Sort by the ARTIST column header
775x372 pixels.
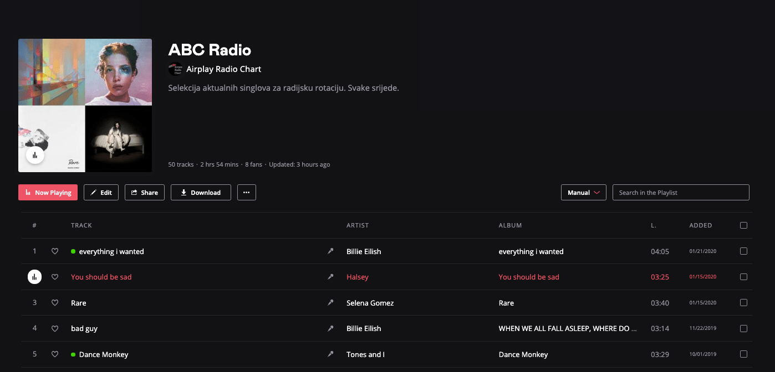pos(358,225)
